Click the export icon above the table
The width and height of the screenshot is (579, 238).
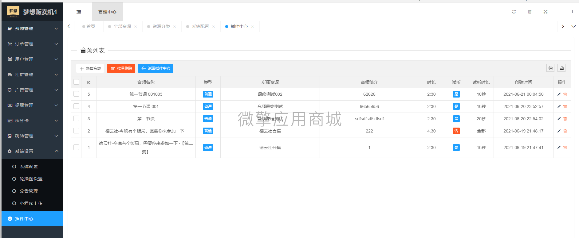point(562,68)
